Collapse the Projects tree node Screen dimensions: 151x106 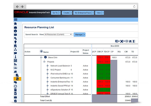click(x=44, y=62)
